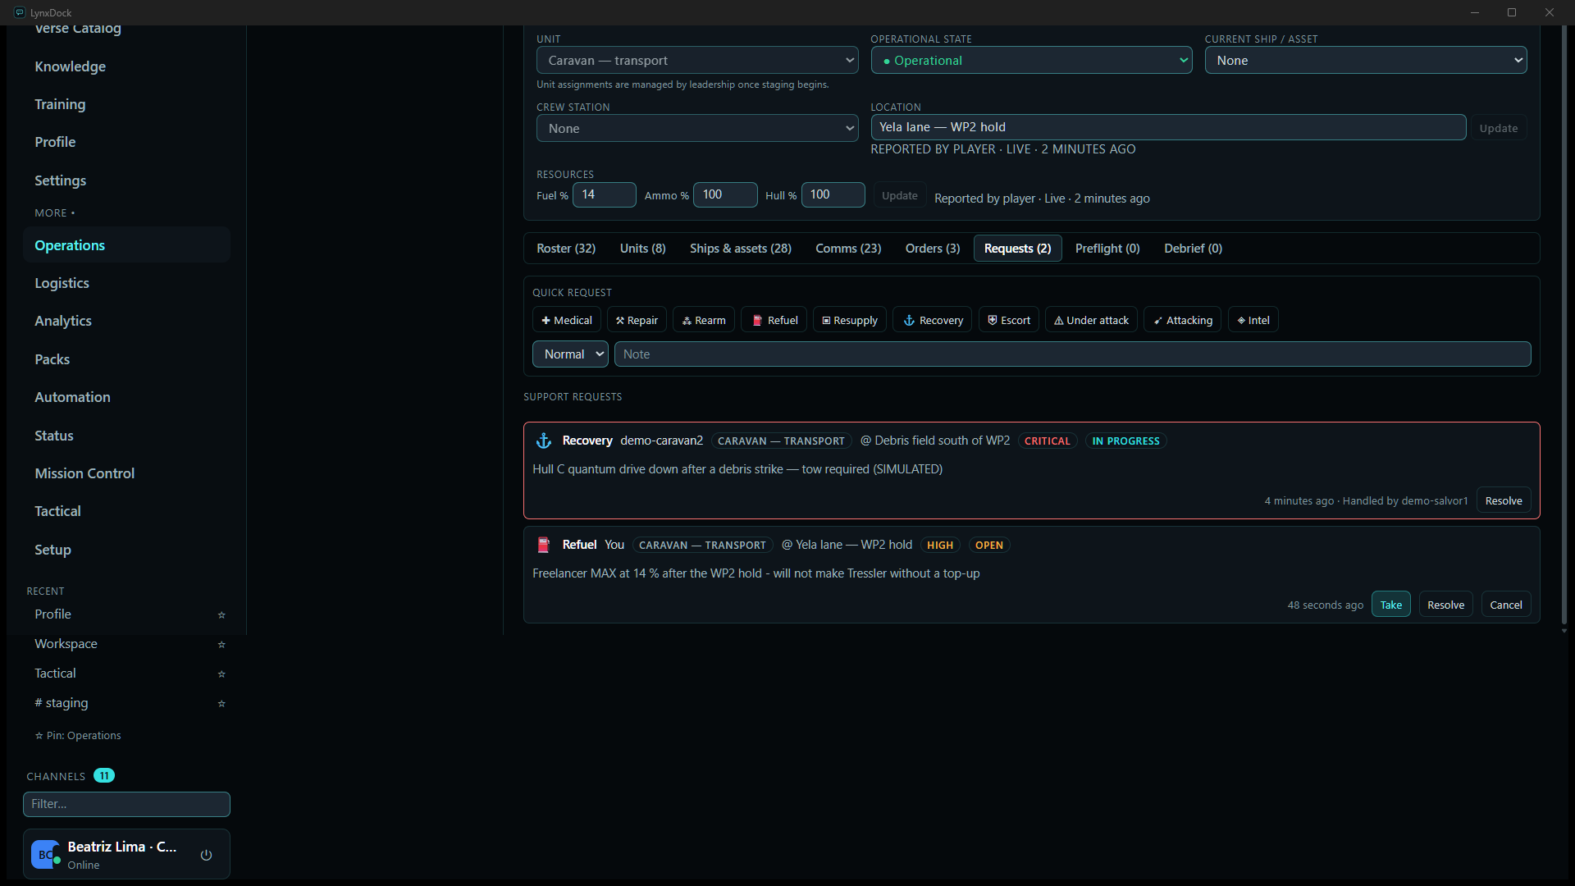Focus the channels Filter box
1575x886 pixels.
126,804
